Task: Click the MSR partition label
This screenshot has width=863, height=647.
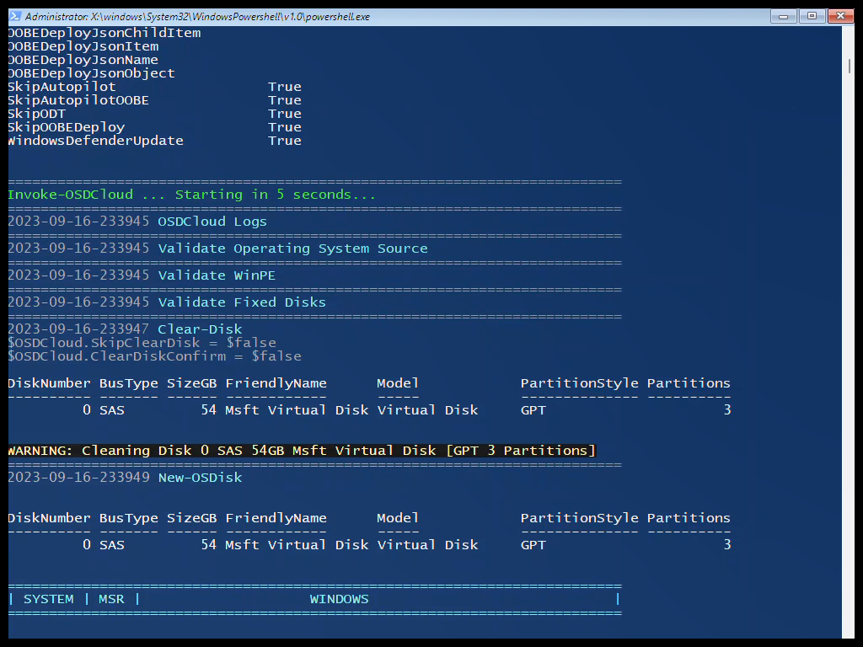Action: tap(111, 598)
